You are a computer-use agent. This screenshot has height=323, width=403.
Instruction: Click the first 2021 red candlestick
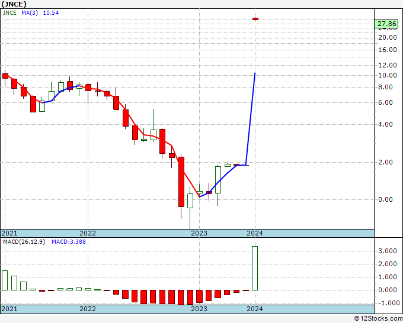click(x=5, y=76)
